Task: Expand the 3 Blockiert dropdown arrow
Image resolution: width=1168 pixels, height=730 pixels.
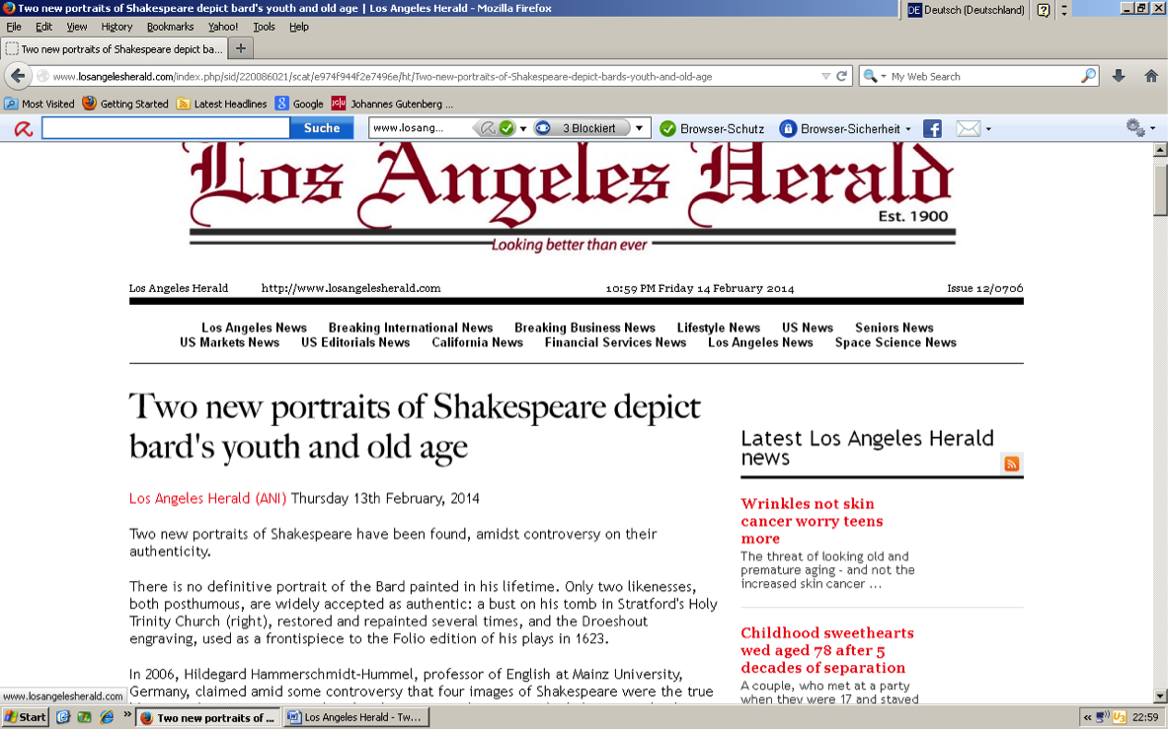Action: (639, 128)
